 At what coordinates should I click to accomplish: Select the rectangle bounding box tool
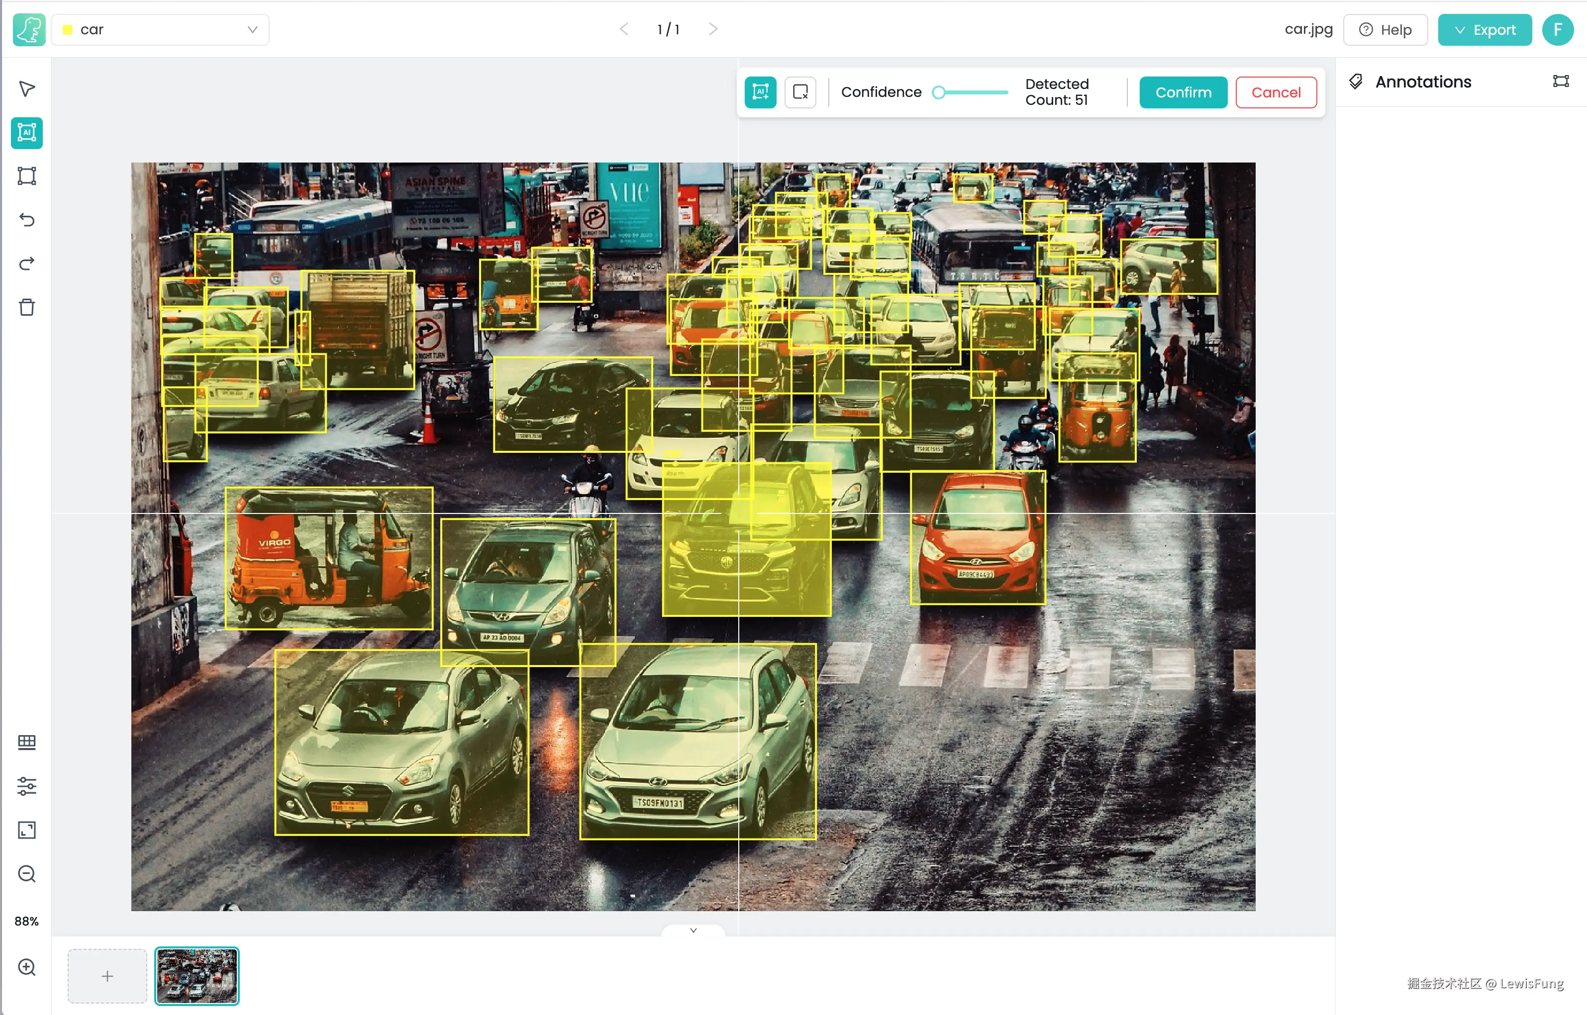tap(26, 176)
